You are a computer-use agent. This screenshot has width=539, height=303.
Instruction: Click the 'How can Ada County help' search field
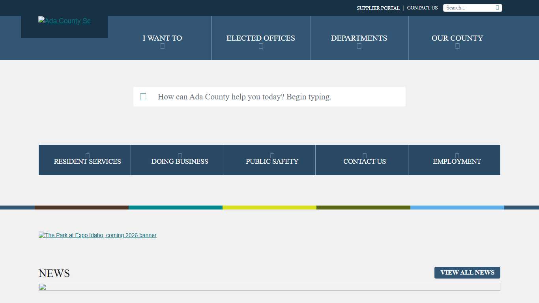coord(269,96)
